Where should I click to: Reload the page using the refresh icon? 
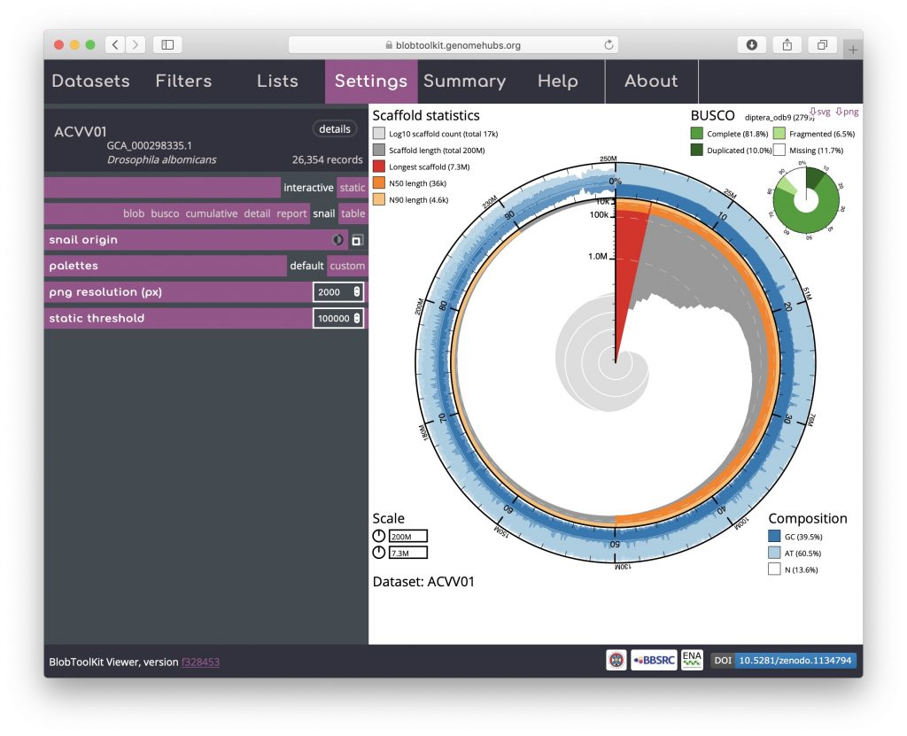(609, 44)
